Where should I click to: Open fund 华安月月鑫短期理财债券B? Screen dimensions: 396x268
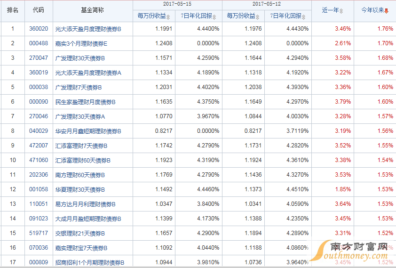(88, 131)
